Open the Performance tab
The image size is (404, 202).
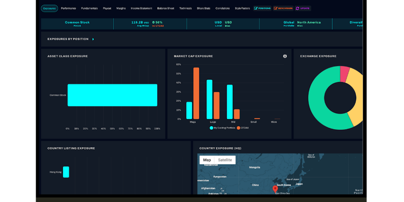(x=69, y=8)
